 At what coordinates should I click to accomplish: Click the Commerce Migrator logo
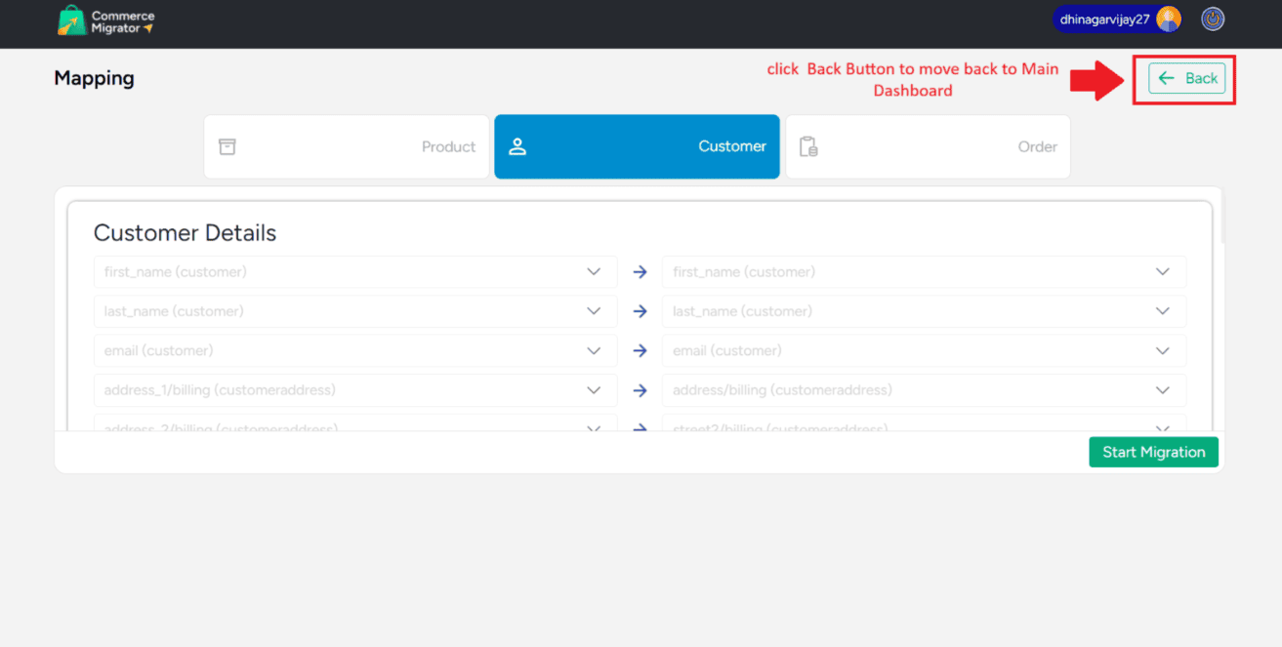[x=105, y=21]
